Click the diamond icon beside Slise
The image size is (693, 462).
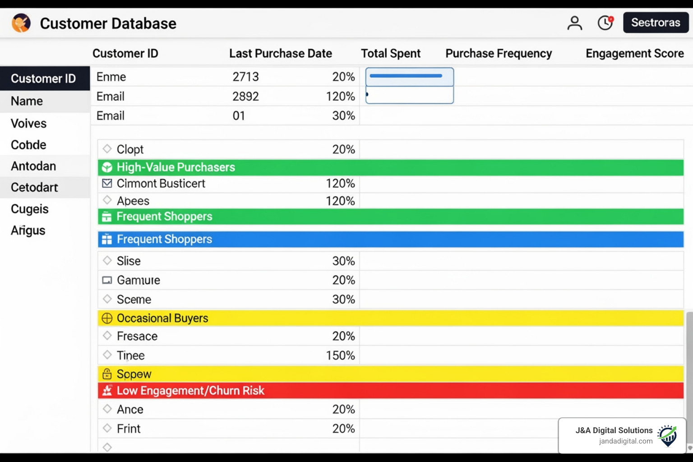coord(107,260)
